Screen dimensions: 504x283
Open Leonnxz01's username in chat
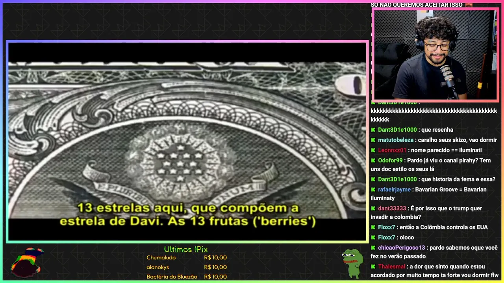point(392,150)
